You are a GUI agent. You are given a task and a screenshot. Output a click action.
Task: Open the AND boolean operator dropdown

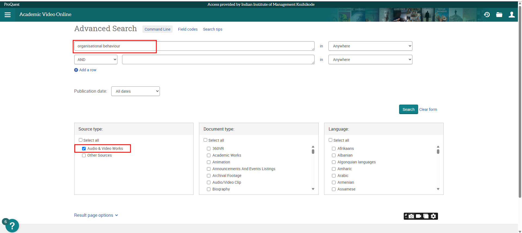[96, 60]
